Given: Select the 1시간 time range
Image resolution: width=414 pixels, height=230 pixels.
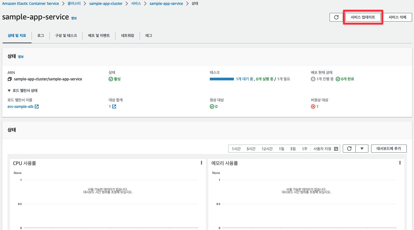Looking at the screenshot, I should pos(236,149).
